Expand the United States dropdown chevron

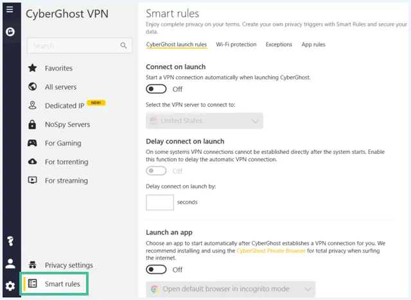[255, 121]
